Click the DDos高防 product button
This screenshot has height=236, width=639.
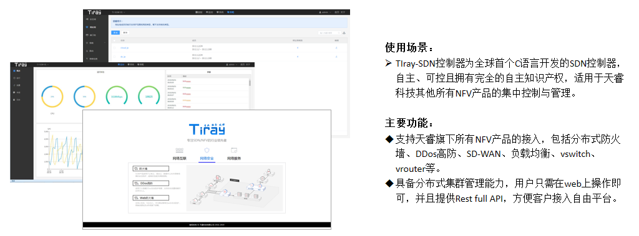click(x=150, y=184)
